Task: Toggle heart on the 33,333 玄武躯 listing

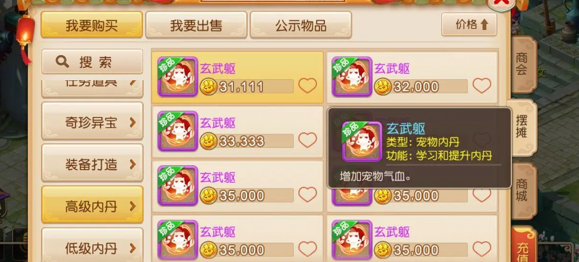Action: [x=307, y=140]
